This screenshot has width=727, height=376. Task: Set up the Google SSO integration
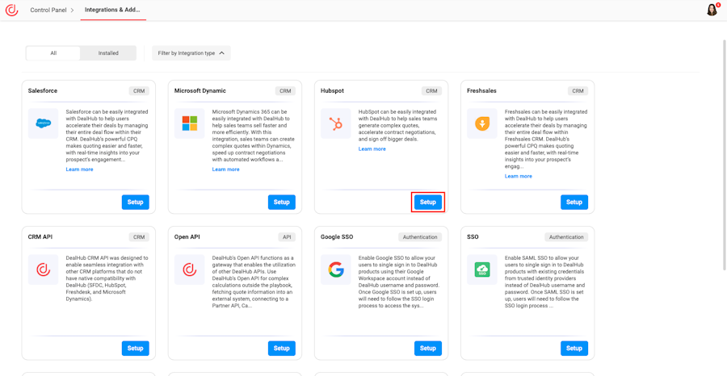pyautogui.click(x=428, y=349)
